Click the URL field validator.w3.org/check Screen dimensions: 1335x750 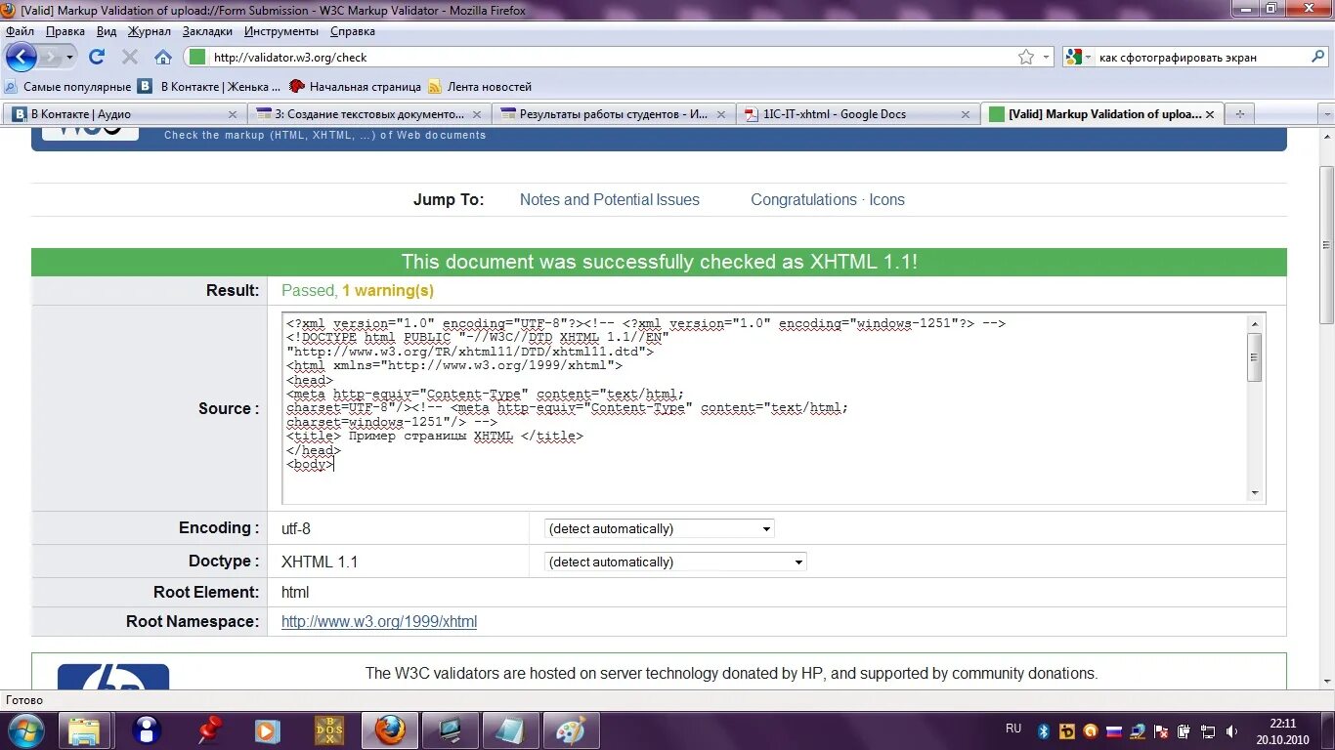[611, 58]
